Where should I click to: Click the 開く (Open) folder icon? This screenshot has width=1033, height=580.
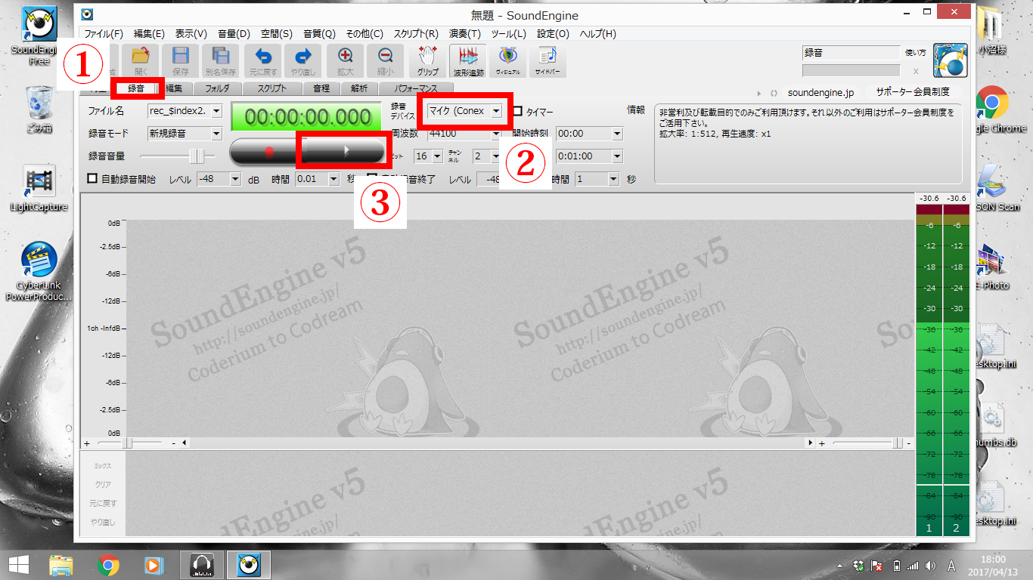coord(141,60)
